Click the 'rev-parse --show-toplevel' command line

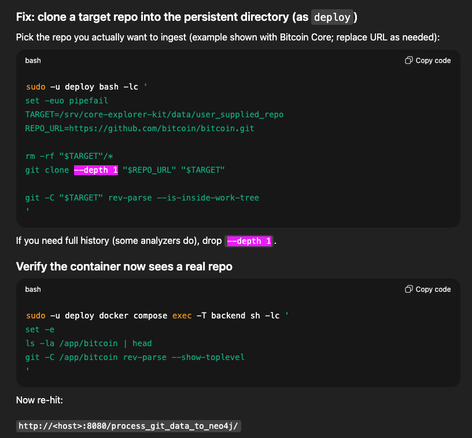tap(135, 357)
